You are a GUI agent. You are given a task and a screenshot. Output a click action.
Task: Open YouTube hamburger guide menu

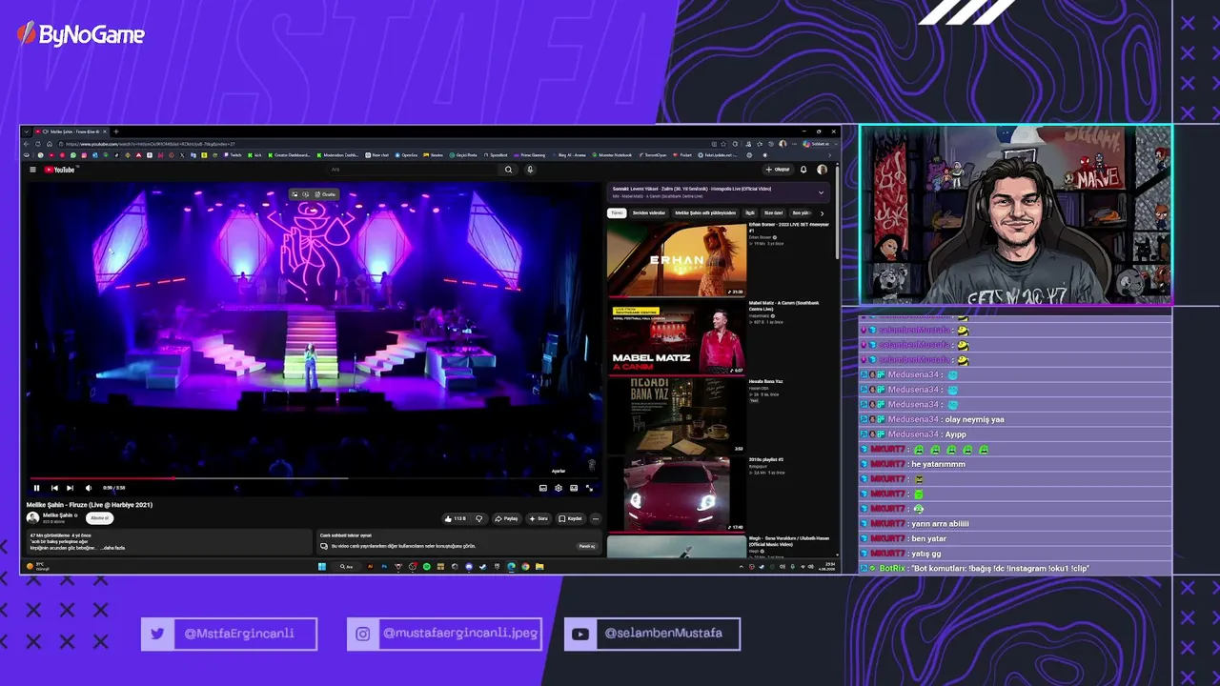tap(32, 170)
